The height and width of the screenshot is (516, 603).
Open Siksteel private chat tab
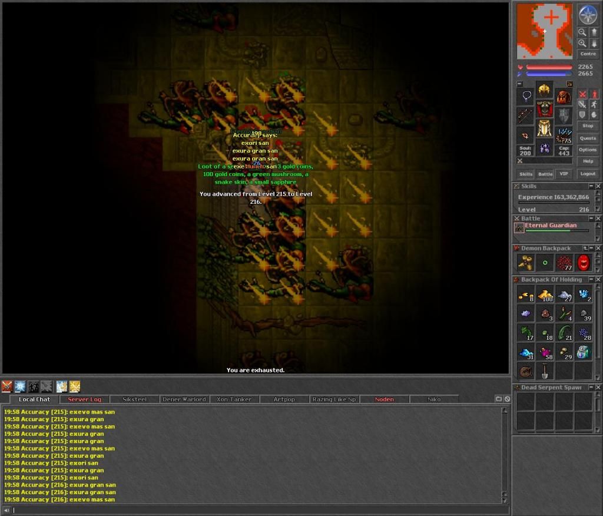[134, 399]
